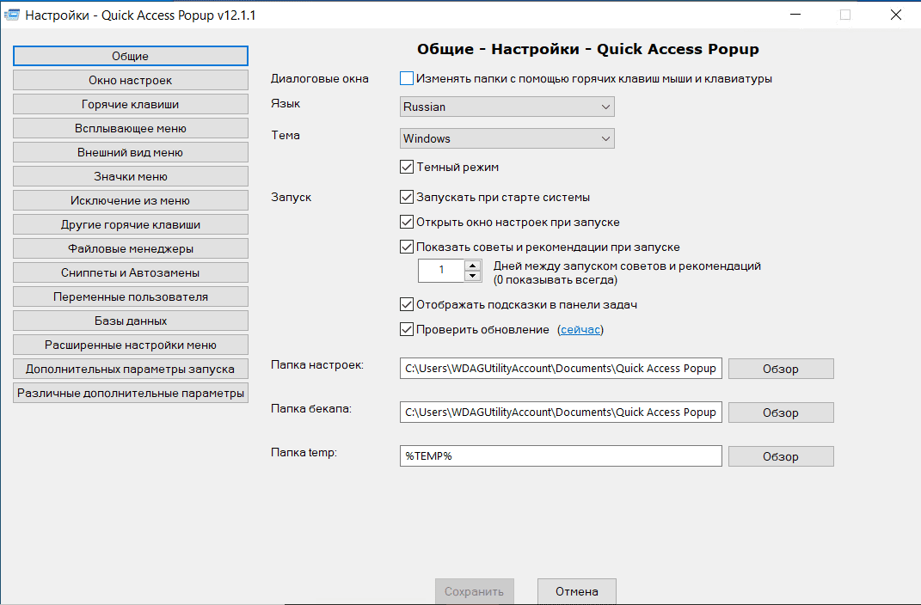Click the days between tips number field
The image size is (921, 605).
pyautogui.click(x=441, y=270)
